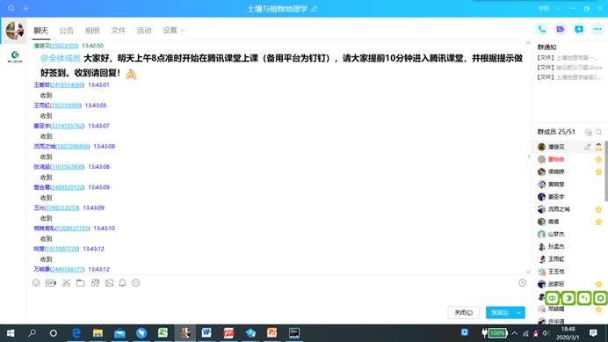Edit own group card pencil icon
This screenshot has width=608, height=342.
(x=588, y=147)
